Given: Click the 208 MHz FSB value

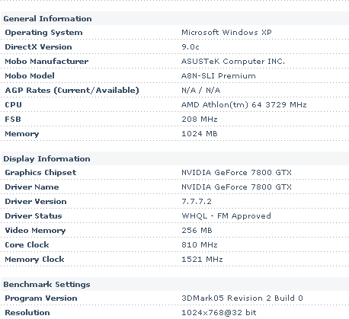Looking at the screenshot, I should tap(200, 120).
